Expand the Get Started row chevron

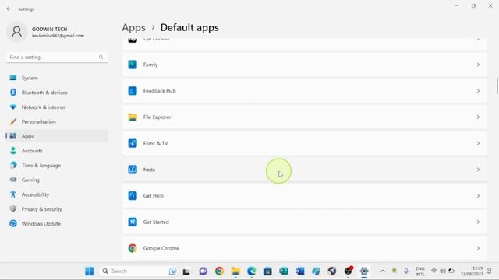[x=478, y=222]
